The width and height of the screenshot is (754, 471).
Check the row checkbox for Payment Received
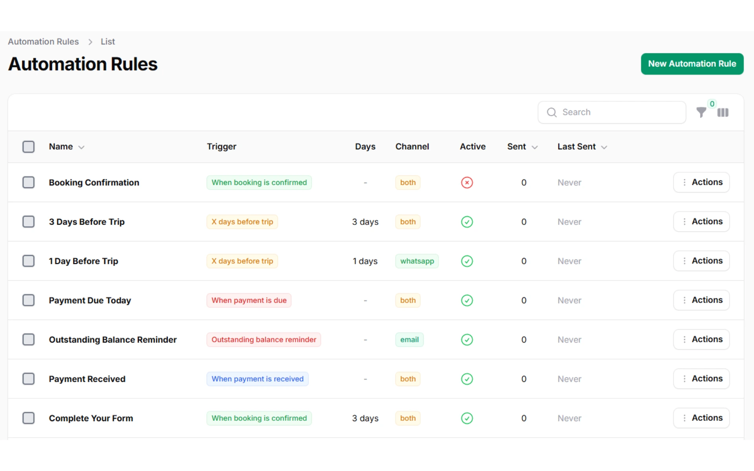point(28,379)
